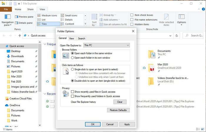The height and width of the screenshot is (132, 206).
Task: Open the Creative Cloud Files sidebar icon
Action: pyautogui.click(x=7, y=99)
